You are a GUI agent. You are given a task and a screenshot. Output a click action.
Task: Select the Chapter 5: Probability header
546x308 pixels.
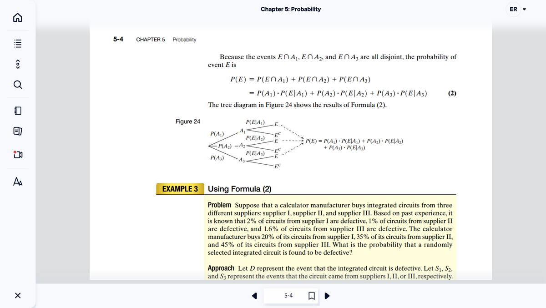[x=291, y=9]
